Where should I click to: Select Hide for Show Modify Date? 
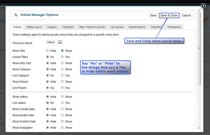coord(47,115)
